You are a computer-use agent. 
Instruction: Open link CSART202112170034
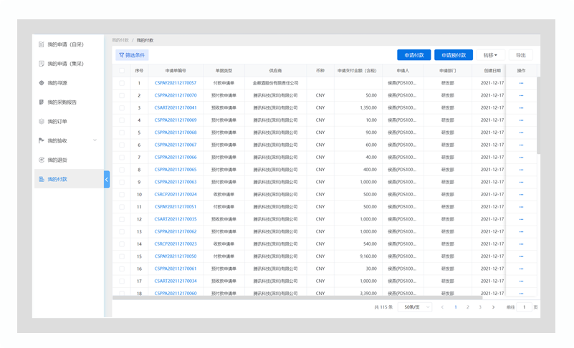click(176, 281)
